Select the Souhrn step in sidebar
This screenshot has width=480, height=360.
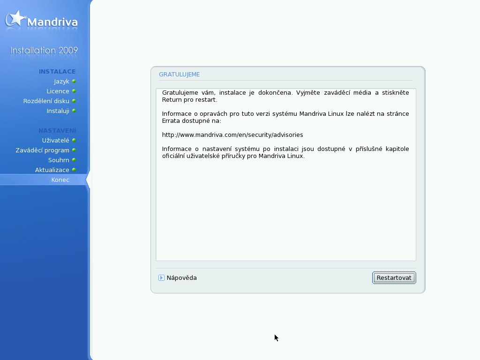coord(59,160)
